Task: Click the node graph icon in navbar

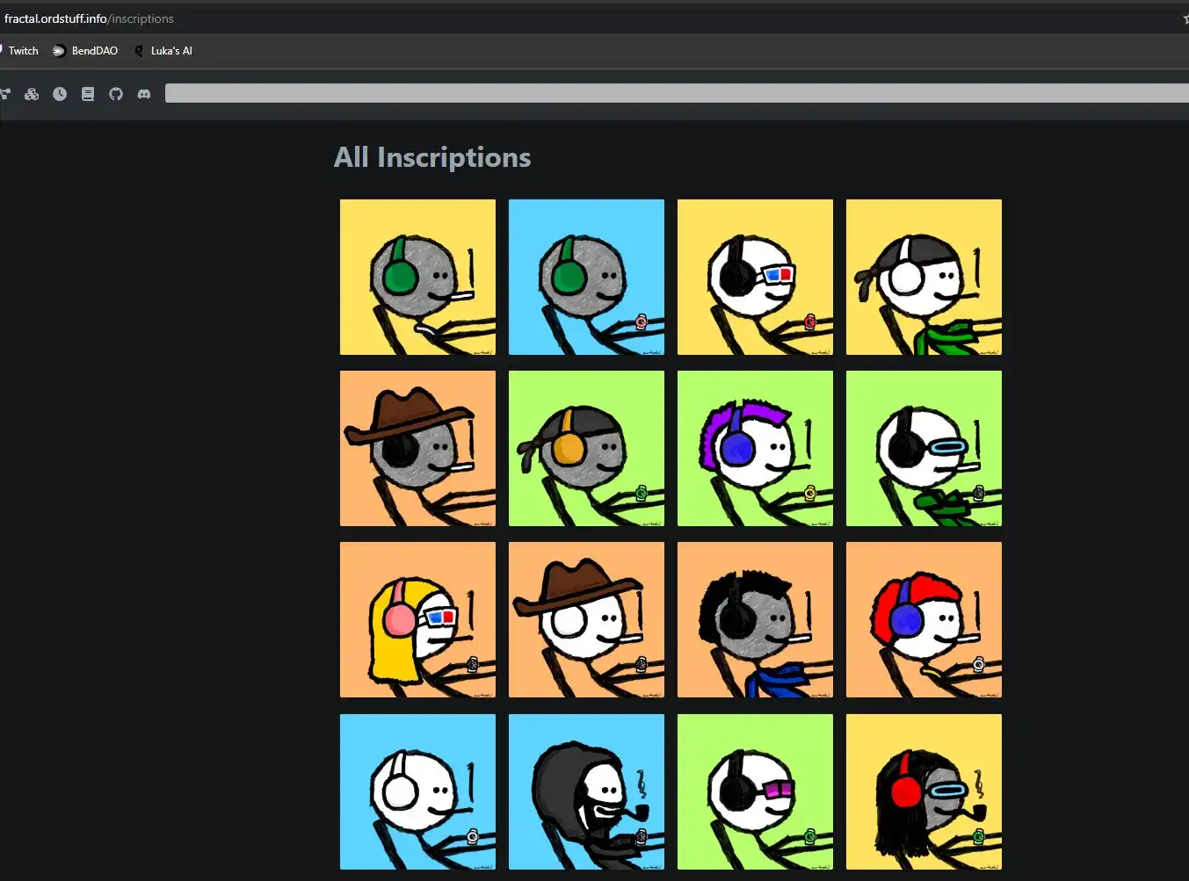Action: click(x=5, y=94)
